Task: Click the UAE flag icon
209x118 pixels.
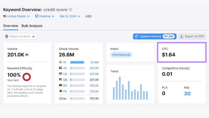Action: (60, 68)
